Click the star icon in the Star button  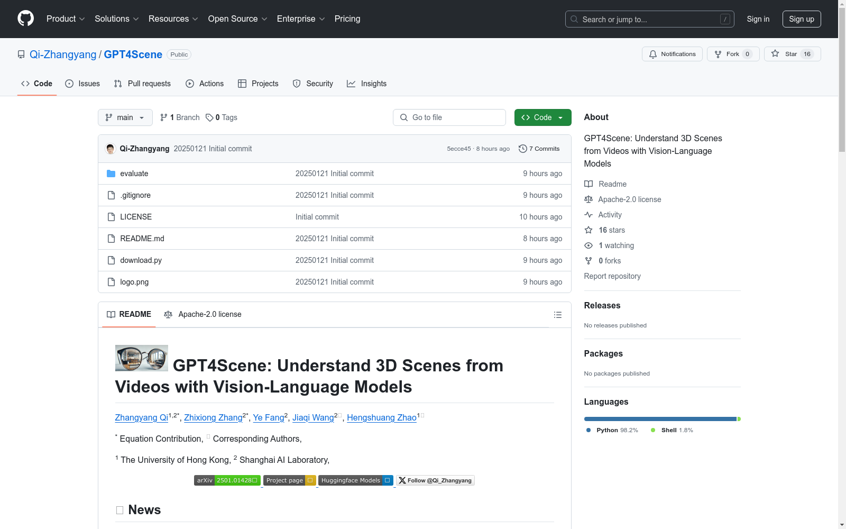tap(775, 53)
